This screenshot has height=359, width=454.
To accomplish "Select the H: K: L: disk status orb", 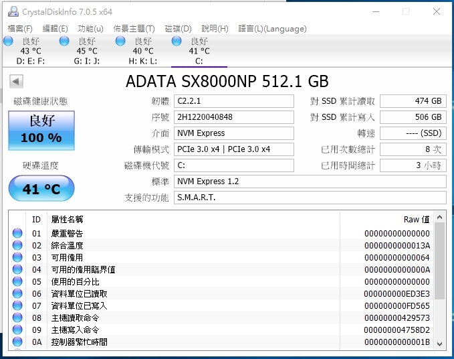I will [x=120, y=41].
